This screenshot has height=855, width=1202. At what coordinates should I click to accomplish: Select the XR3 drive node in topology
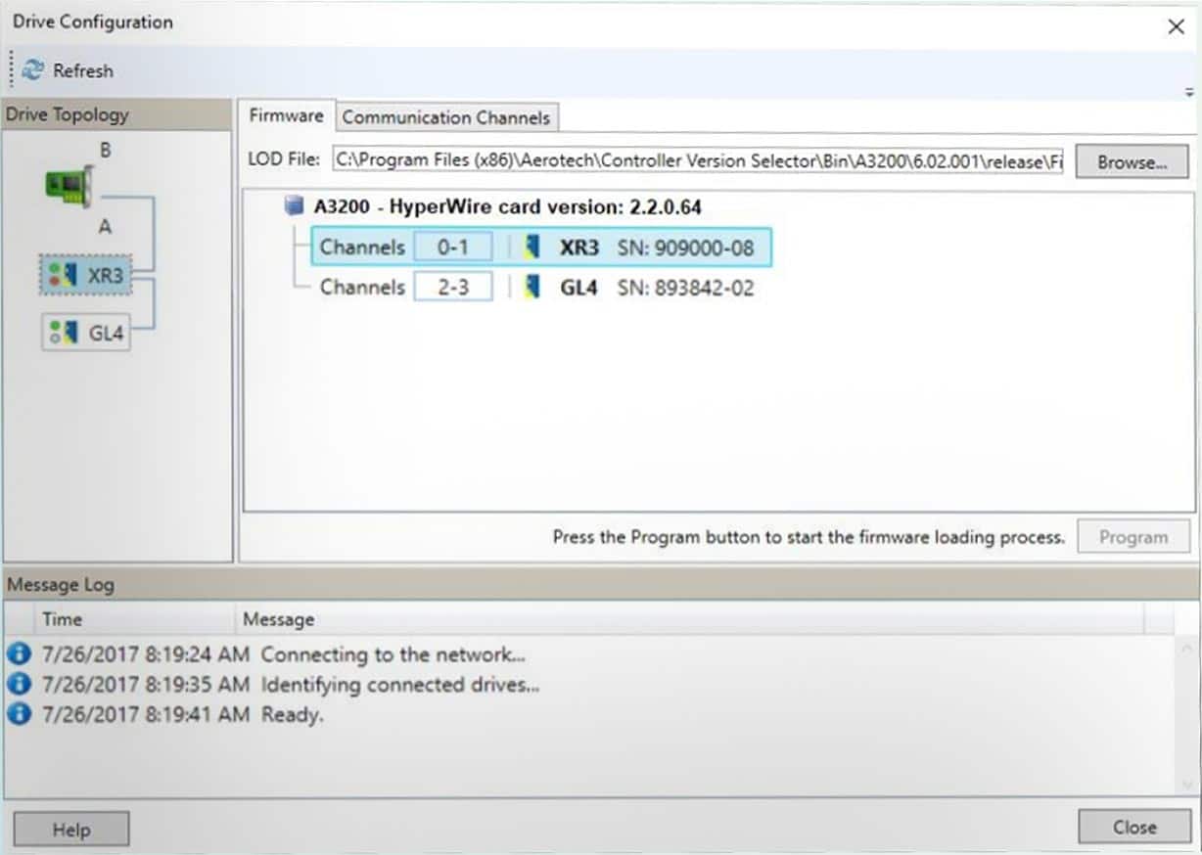(x=85, y=276)
